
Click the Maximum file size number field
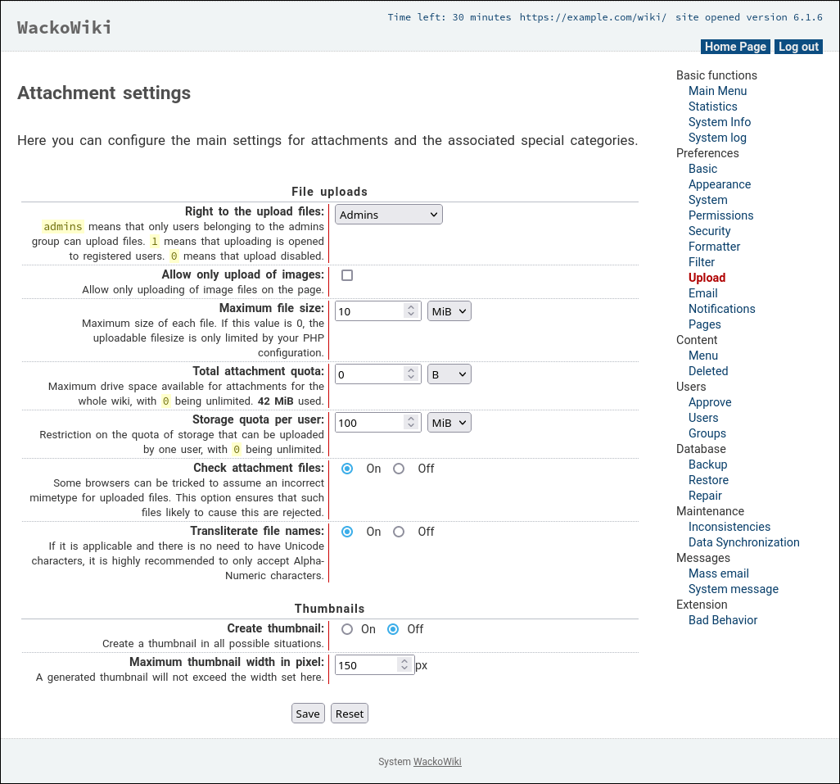tap(369, 311)
